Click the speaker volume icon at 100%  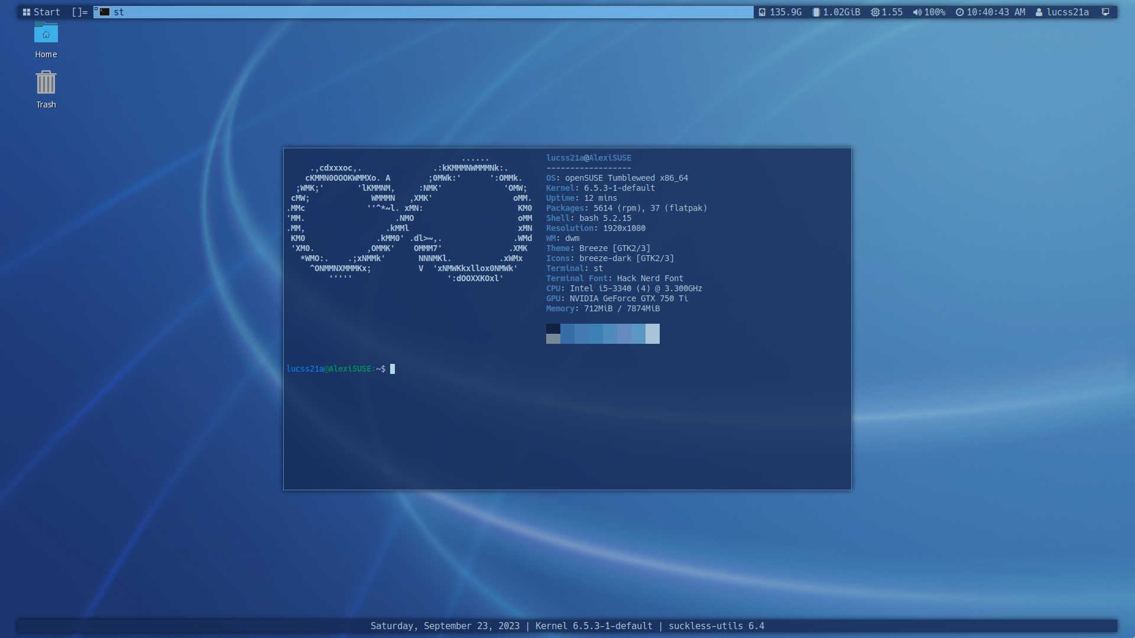coord(917,12)
